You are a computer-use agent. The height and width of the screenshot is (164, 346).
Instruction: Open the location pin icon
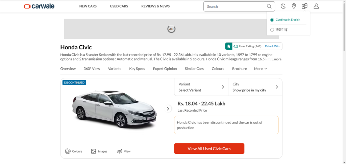click(294, 6)
